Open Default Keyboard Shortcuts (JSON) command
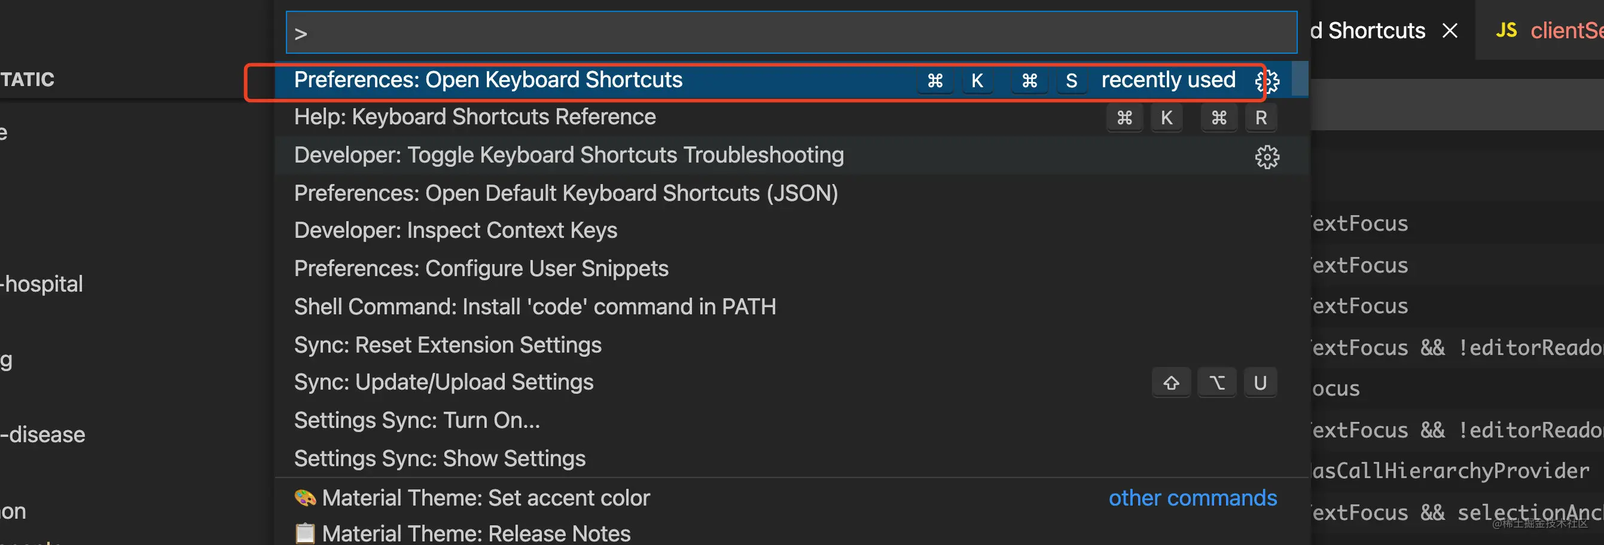Viewport: 1604px width, 545px height. [565, 194]
